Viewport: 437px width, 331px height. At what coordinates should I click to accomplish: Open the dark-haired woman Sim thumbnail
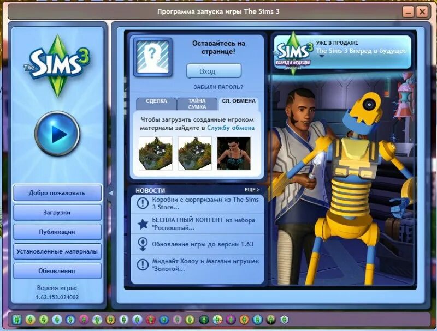pyautogui.click(x=234, y=153)
